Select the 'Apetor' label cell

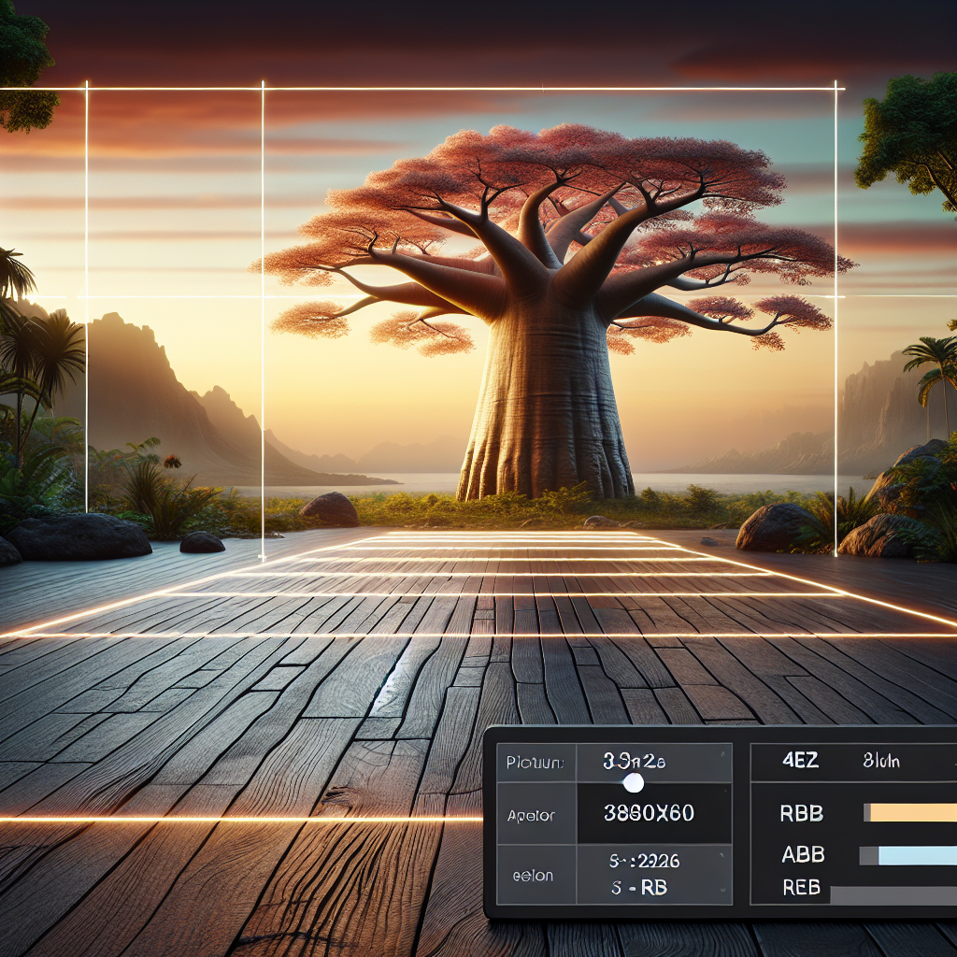(x=536, y=814)
